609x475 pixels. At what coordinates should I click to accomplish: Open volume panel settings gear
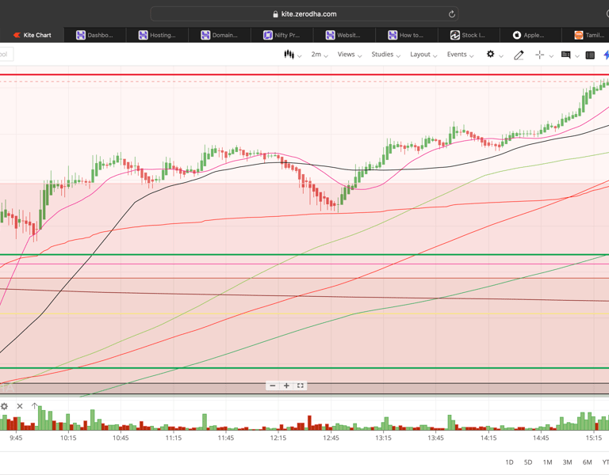[4, 406]
